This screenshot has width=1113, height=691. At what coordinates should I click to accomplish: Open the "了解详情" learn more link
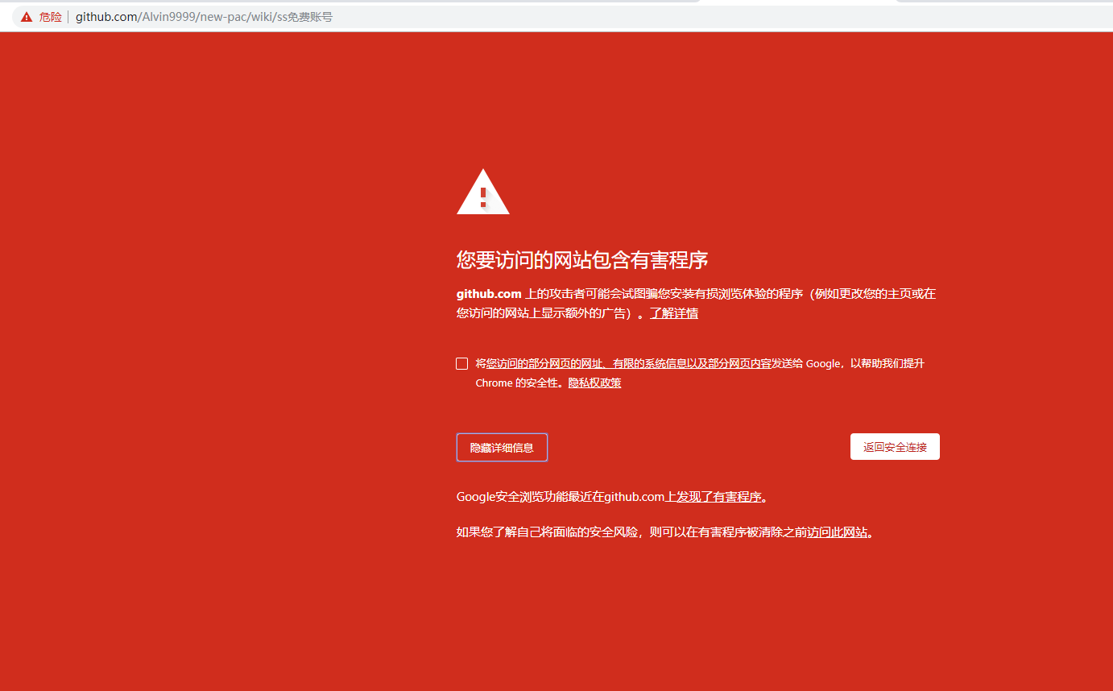675,312
